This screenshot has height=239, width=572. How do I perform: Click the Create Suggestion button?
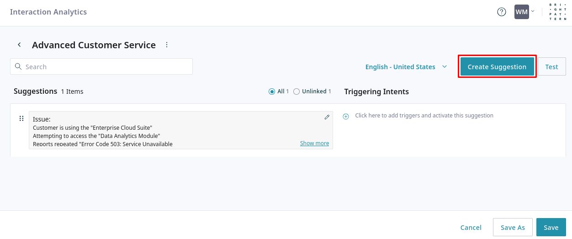click(497, 67)
